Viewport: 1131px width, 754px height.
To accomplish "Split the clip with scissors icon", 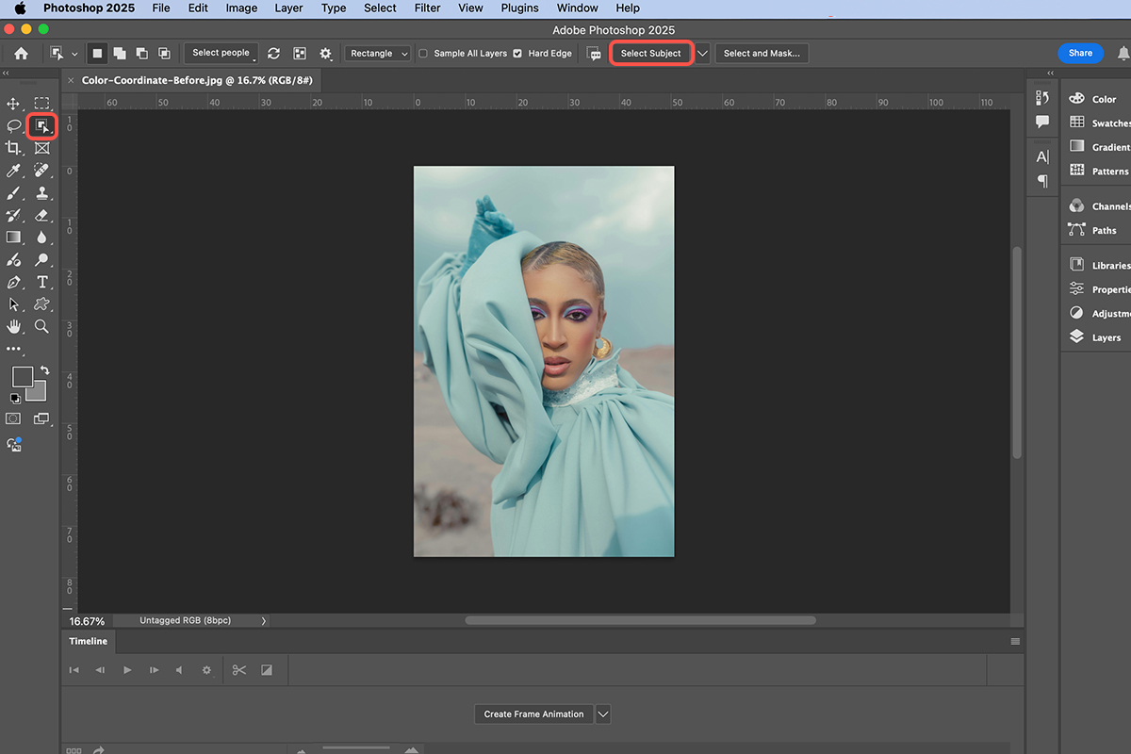I will tap(239, 670).
